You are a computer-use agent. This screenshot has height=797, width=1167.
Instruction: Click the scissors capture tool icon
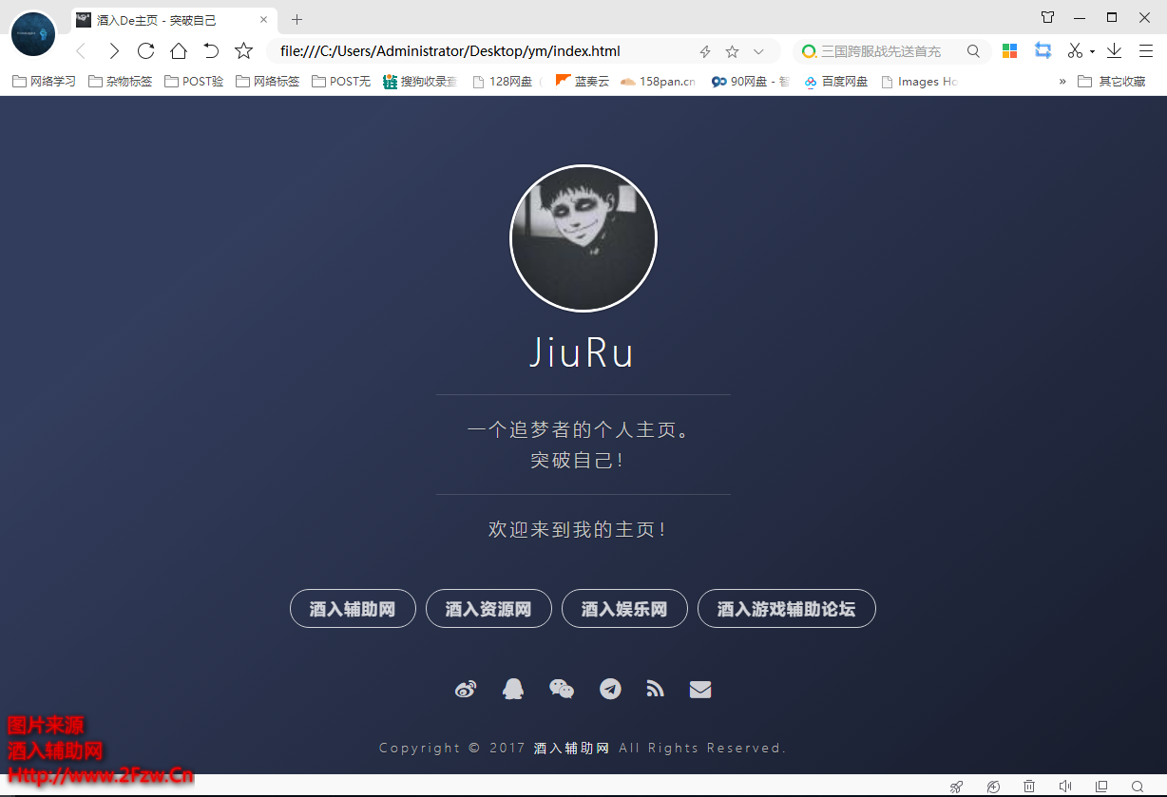click(x=1075, y=51)
